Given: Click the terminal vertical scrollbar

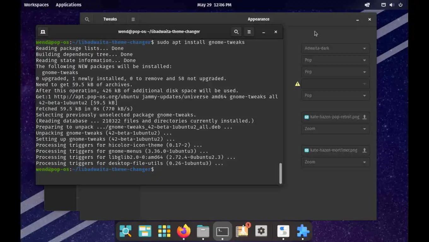Looking at the screenshot, I should tap(280, 173).
